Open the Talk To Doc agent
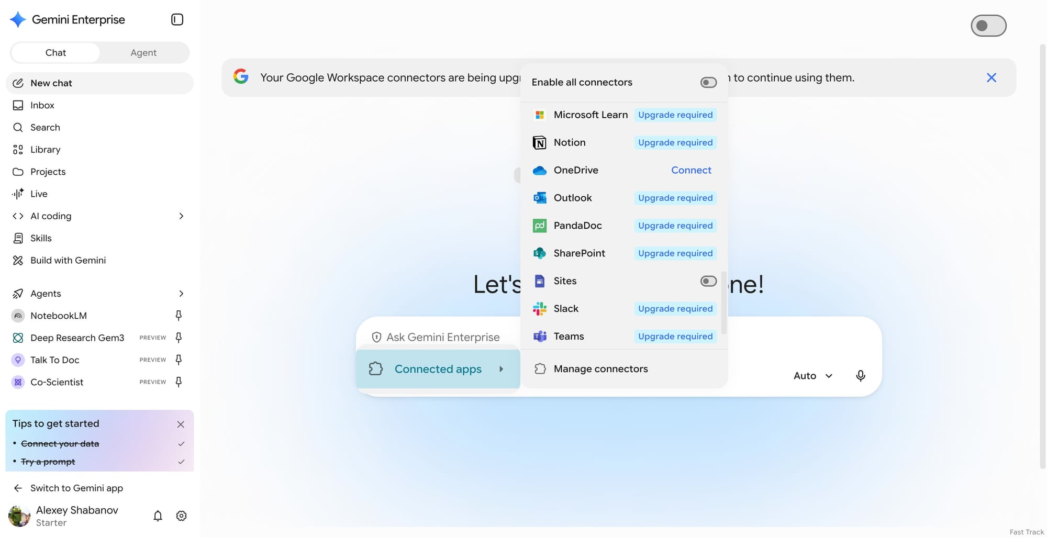 pyautogui.click(x=54, y=360)
